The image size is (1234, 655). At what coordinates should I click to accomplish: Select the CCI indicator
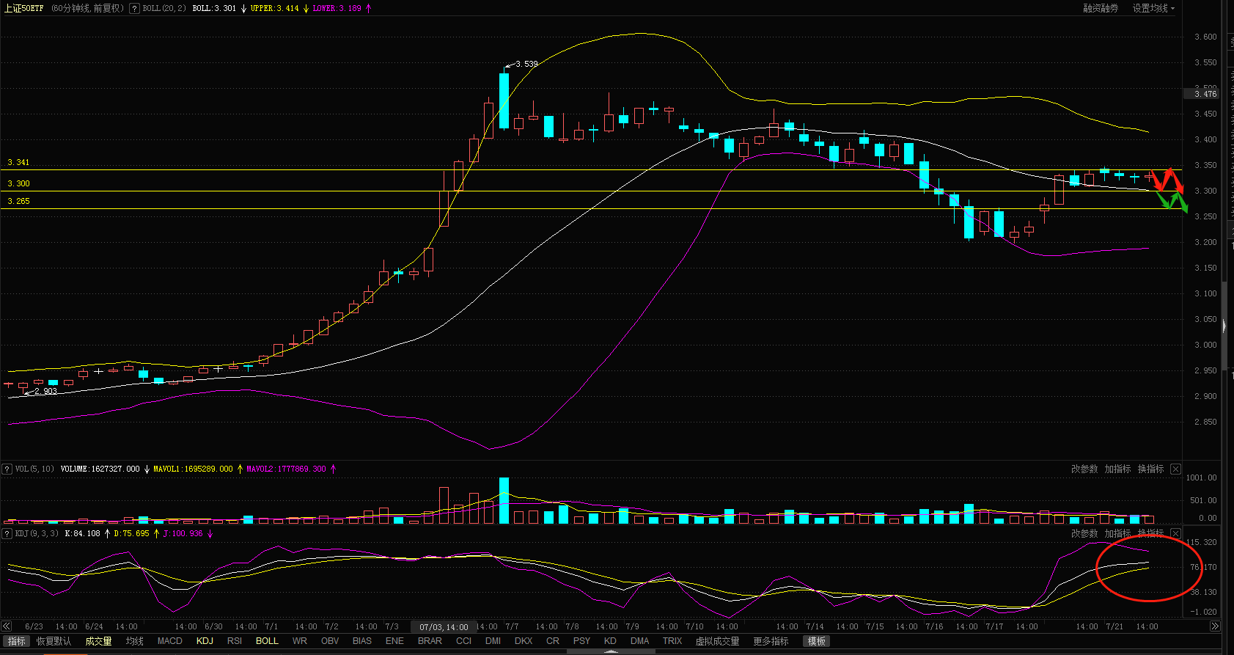464,641
